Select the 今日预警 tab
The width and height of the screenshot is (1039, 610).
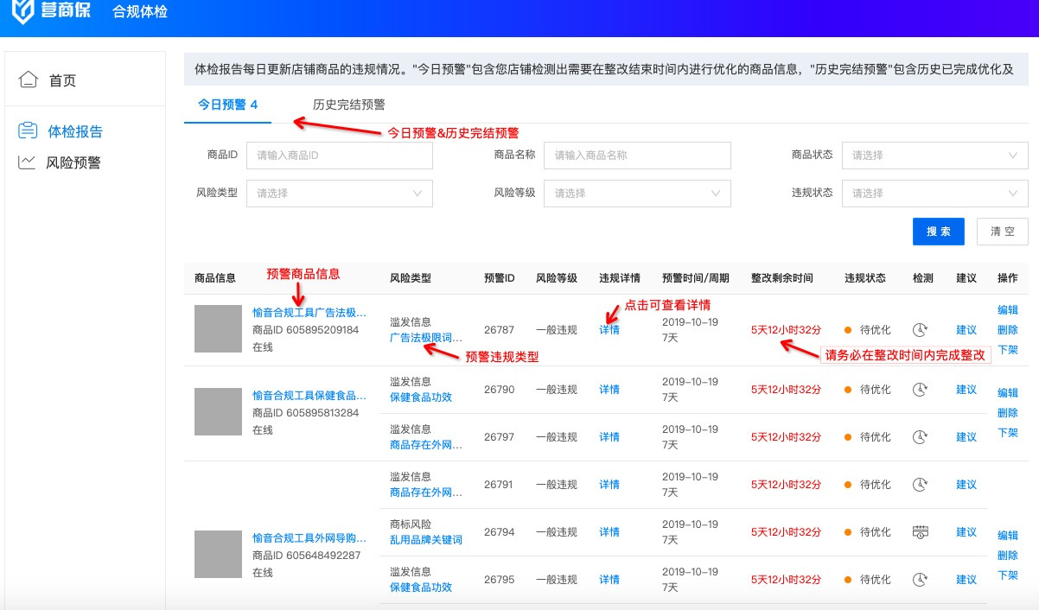pos(227,105)
